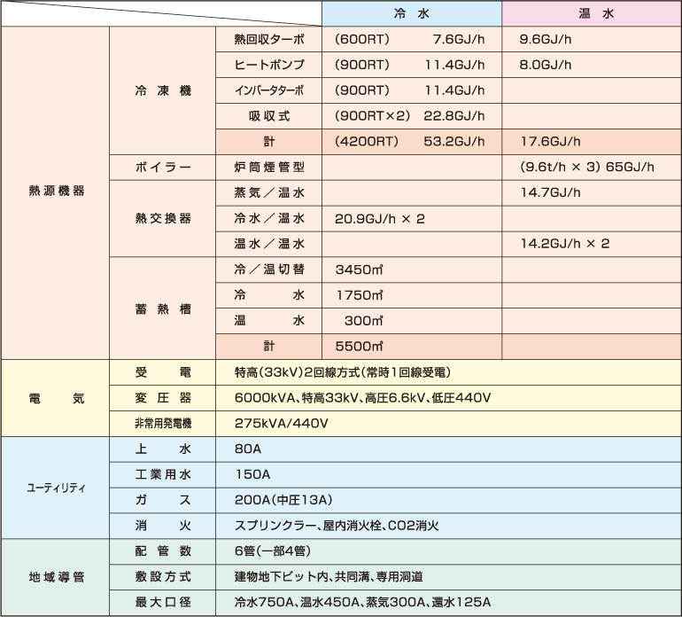Viewport: 682px width, 617px height.
Task: Click the 温水 column header
Action: point(592,13)
